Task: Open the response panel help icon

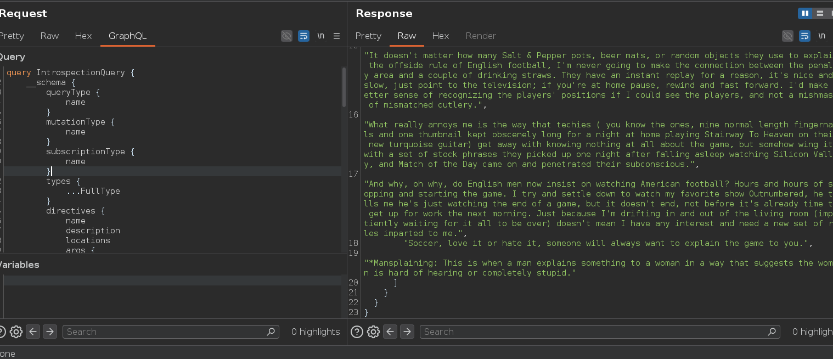Action: pyautogui.click(x=357, y=332)
